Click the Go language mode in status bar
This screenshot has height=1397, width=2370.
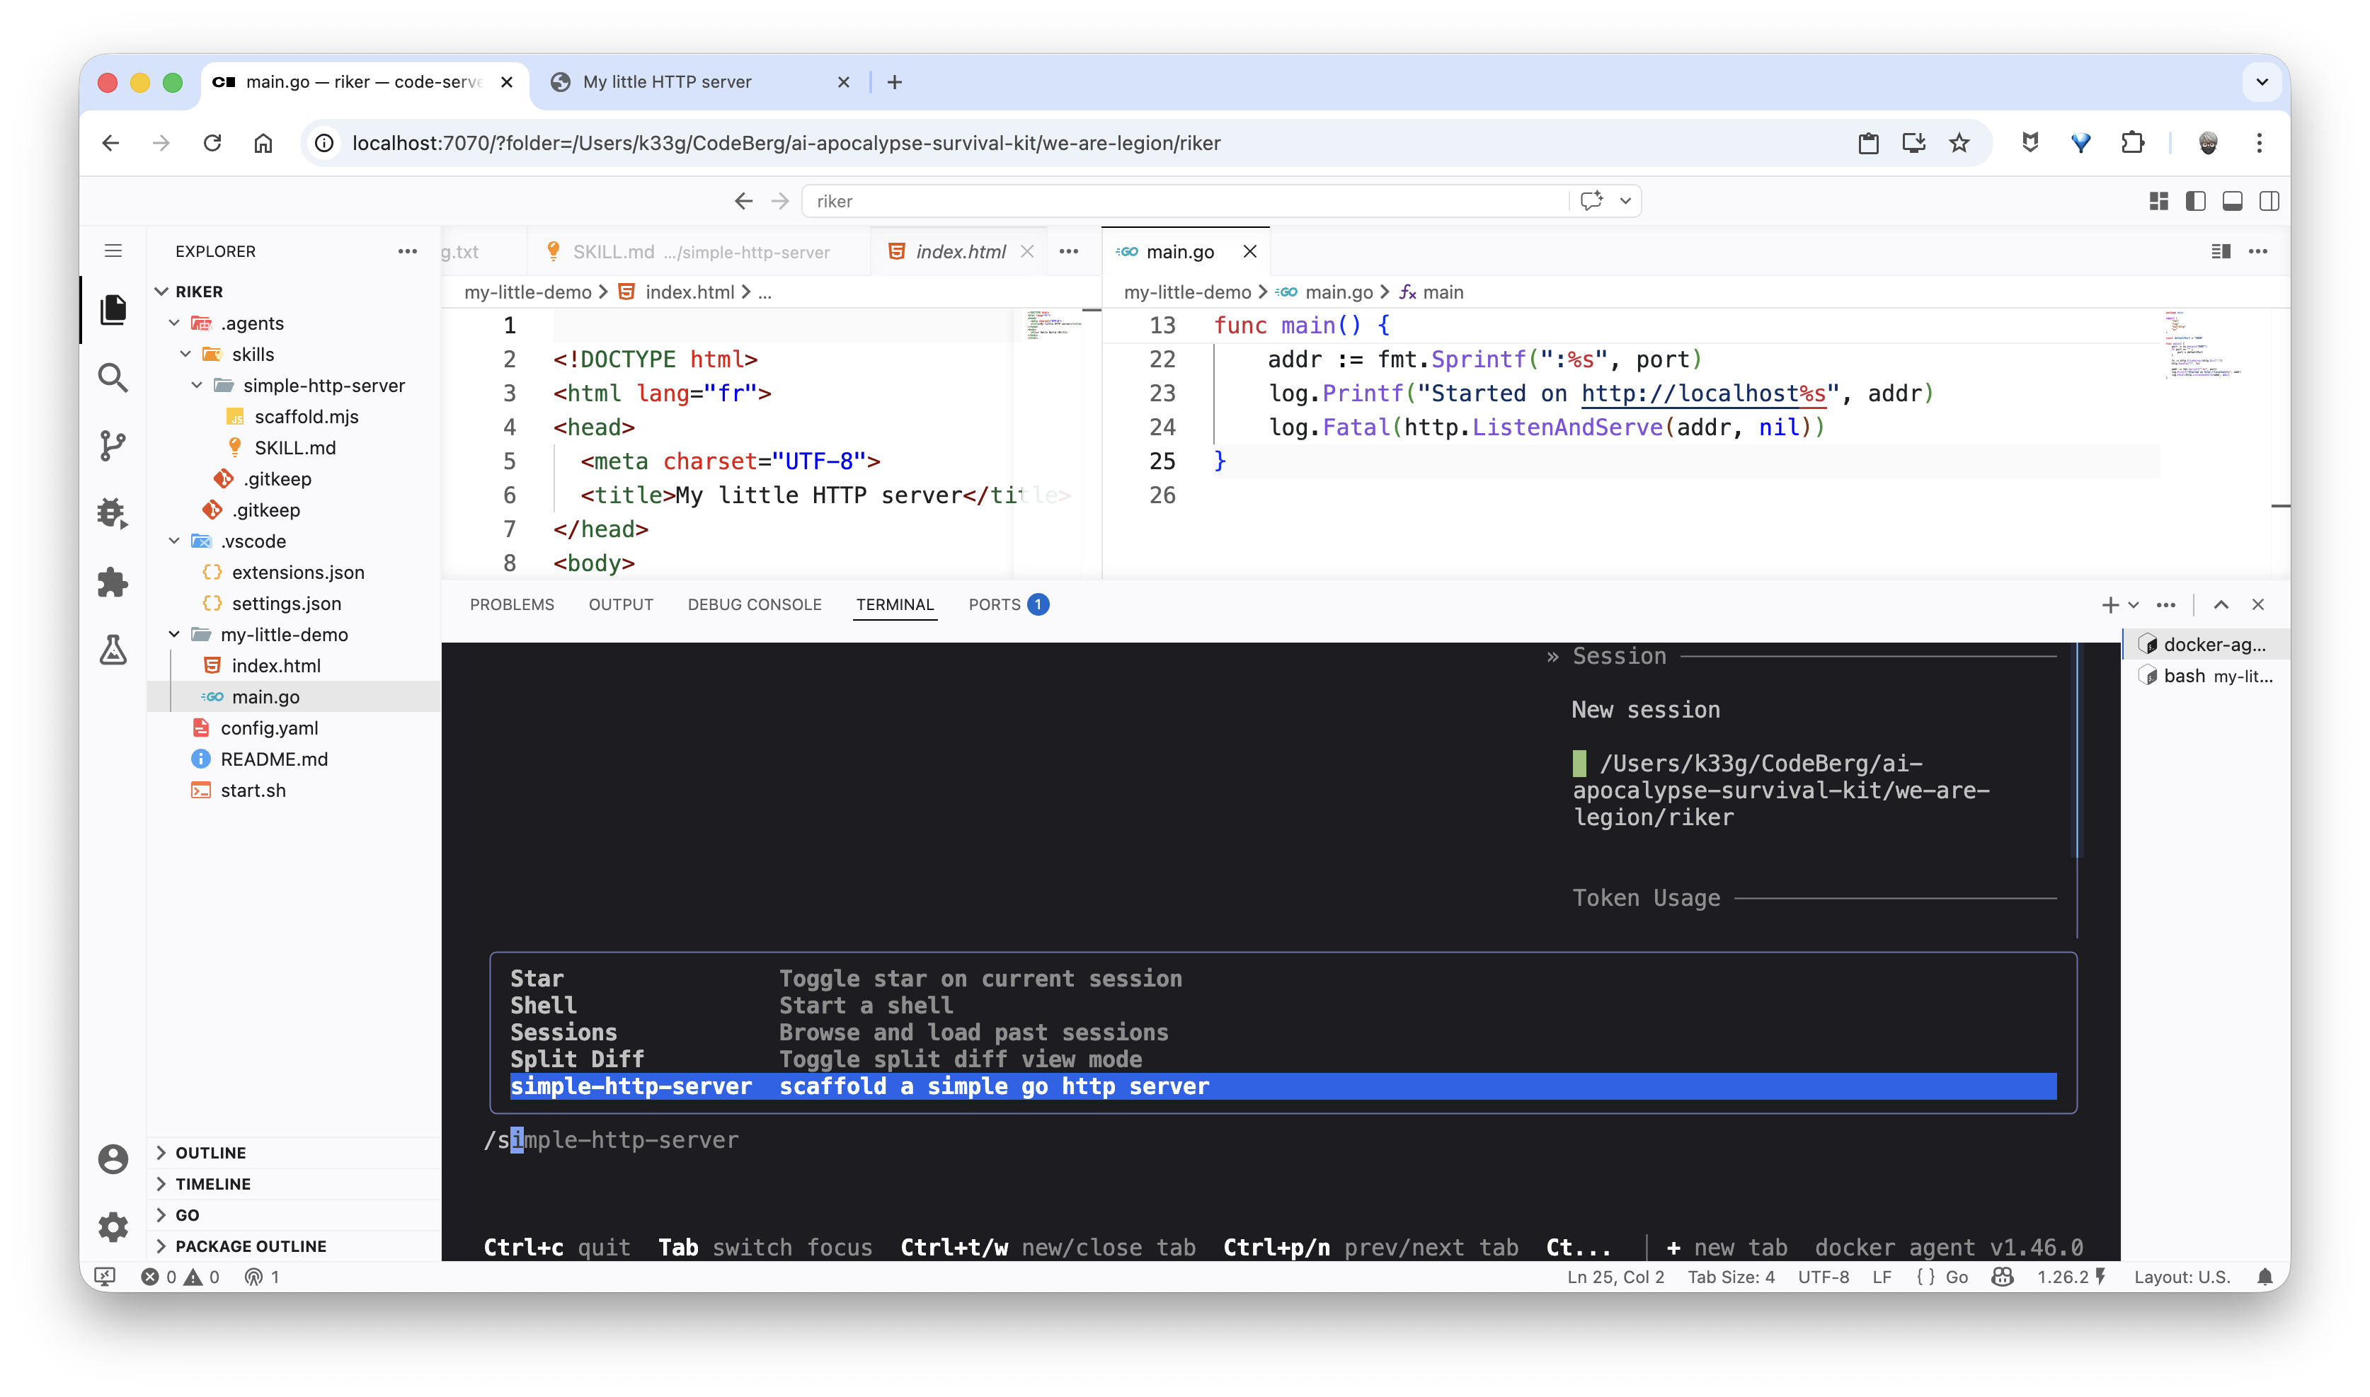pos(1956,1277)
